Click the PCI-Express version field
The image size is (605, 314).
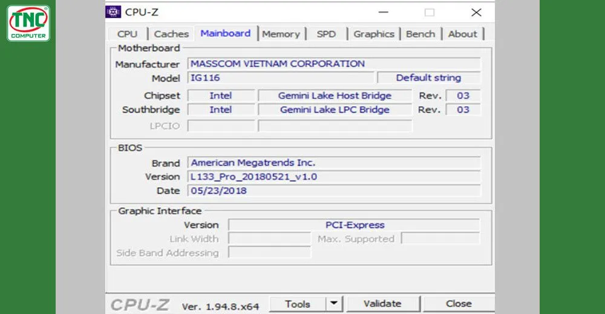(x=354, y=225)
